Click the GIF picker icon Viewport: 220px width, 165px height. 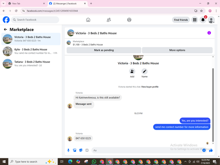coord(87,150)
